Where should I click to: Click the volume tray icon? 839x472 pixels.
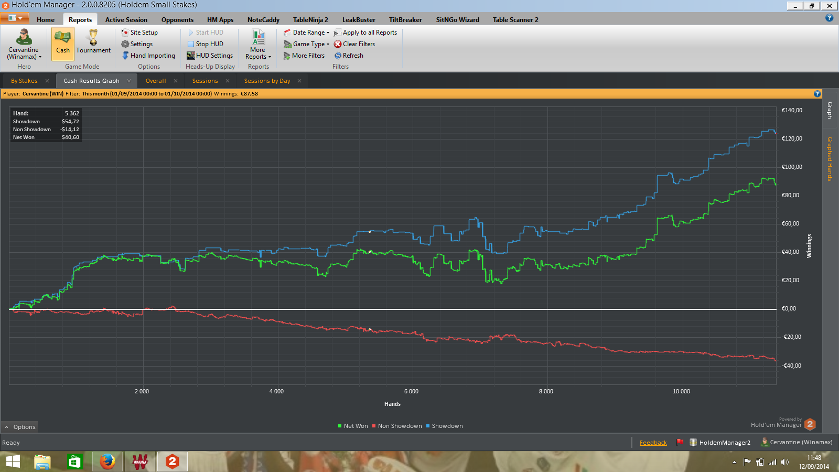click(x=785, y=462)
